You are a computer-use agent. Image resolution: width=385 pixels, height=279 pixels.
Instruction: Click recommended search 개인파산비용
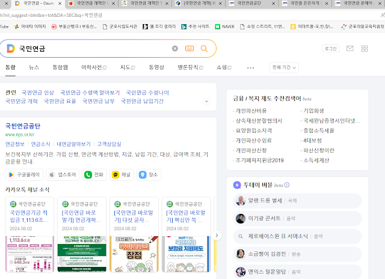(x=251, y=111)
